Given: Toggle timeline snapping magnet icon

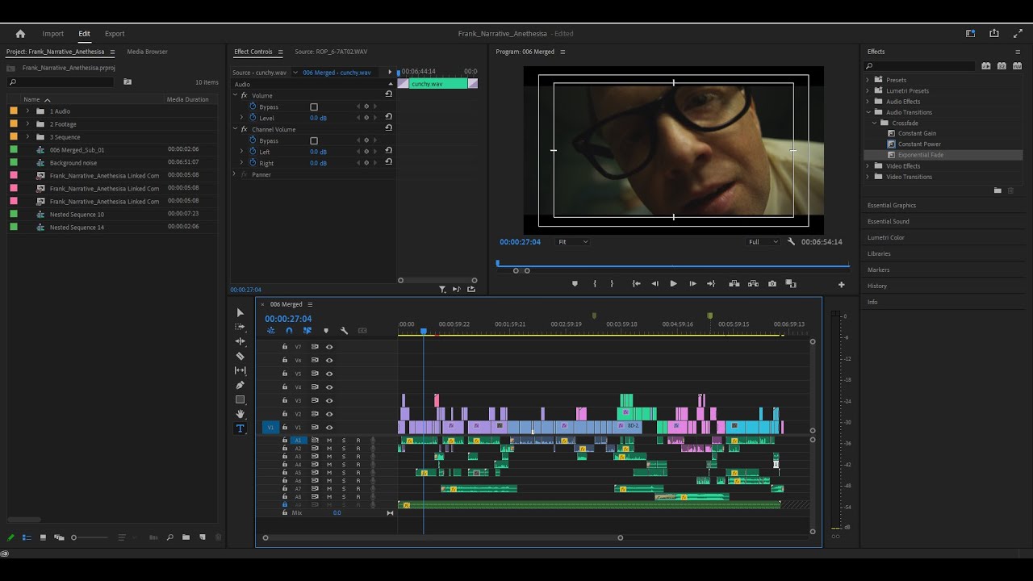Looking at the screenshot, I should coord(289,331).
